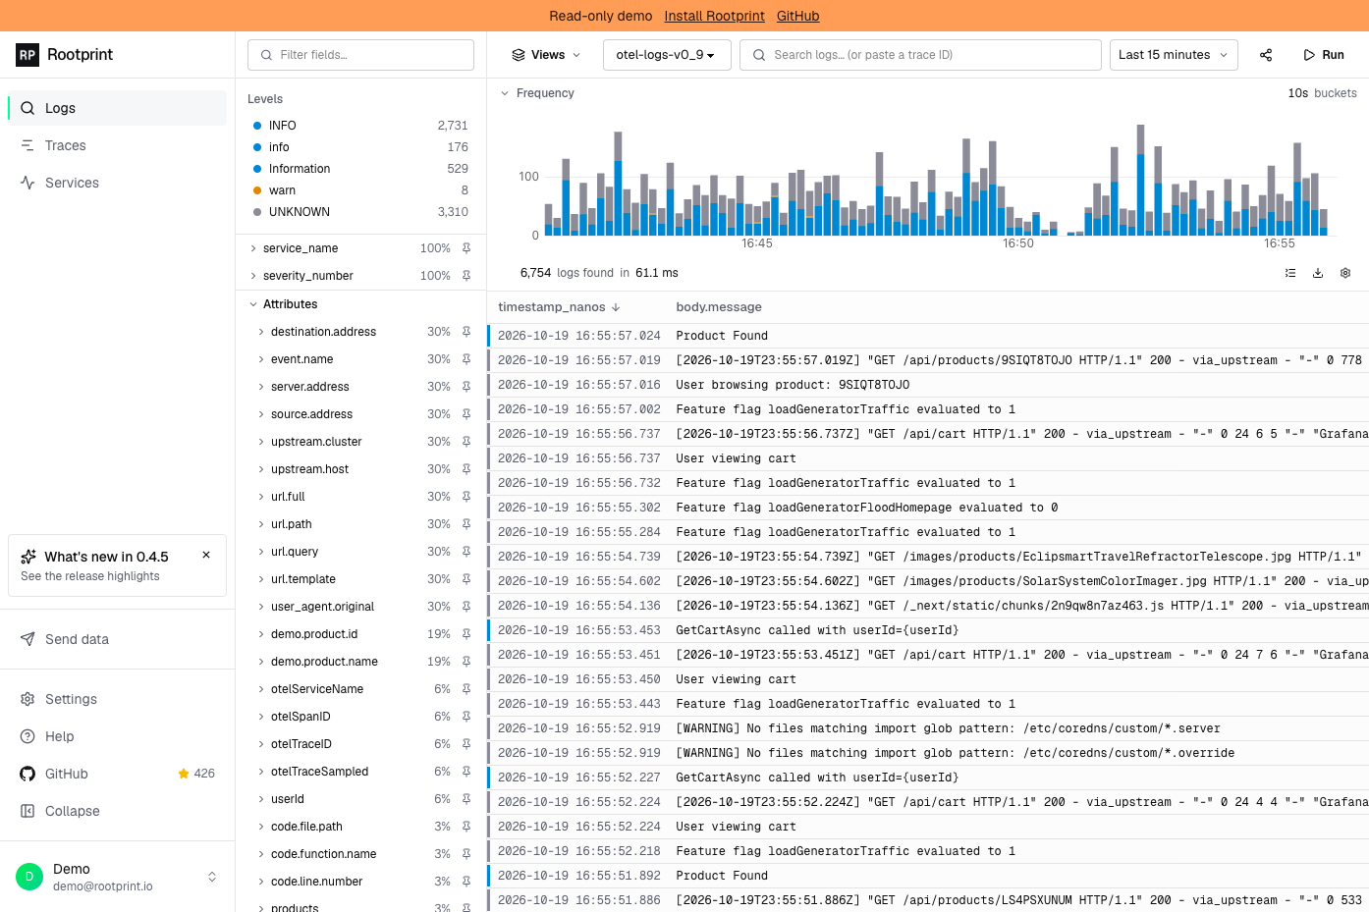Open Settings in the sidebar
1369x912 pixels.
(x=117, y=699)
